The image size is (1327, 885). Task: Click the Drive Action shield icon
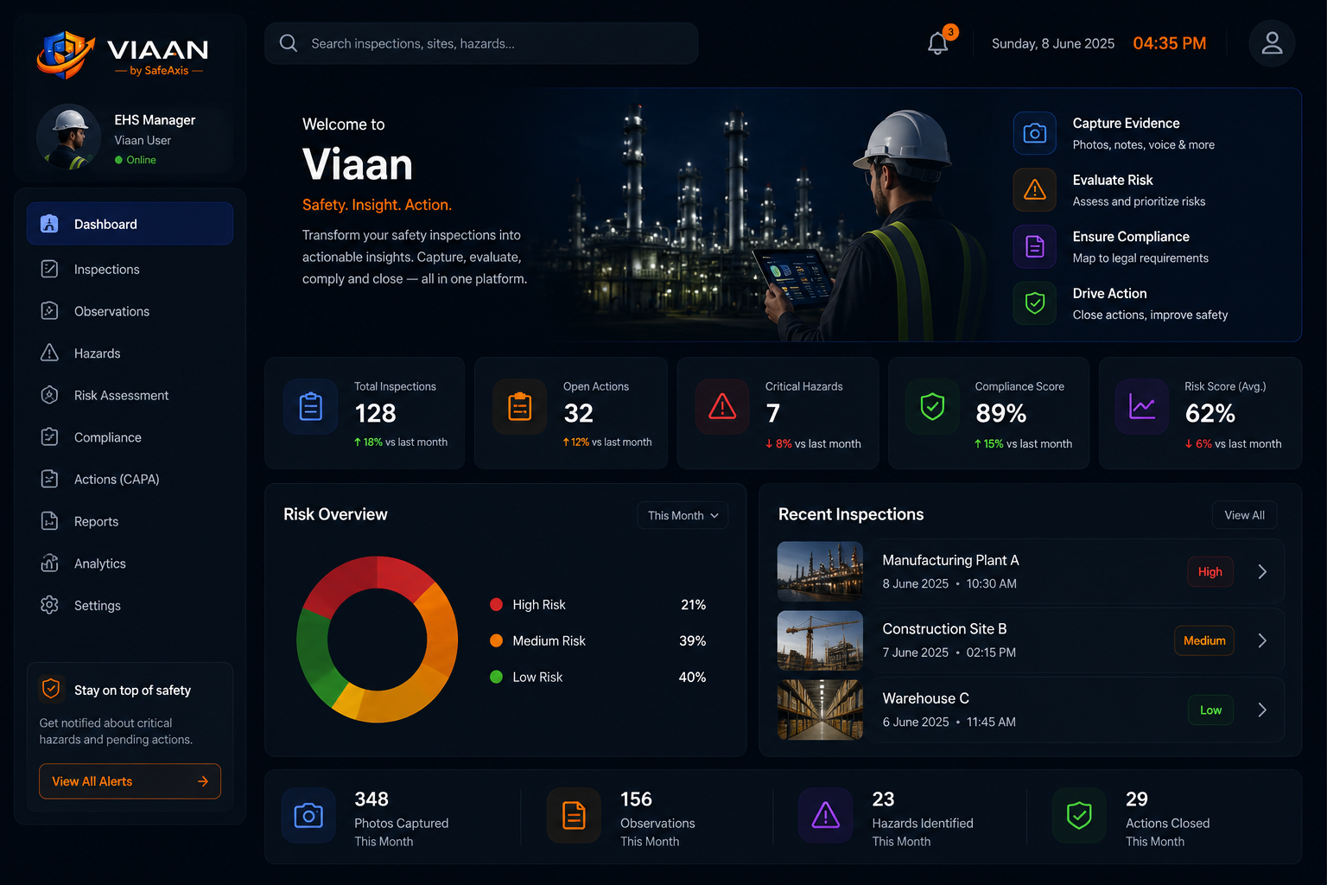pos(1035,303)
